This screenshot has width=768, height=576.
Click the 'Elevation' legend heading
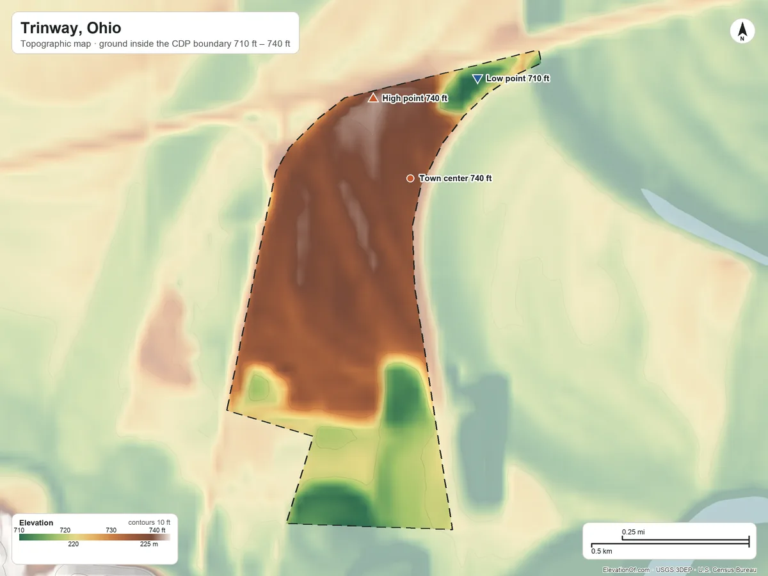[36, 523]
